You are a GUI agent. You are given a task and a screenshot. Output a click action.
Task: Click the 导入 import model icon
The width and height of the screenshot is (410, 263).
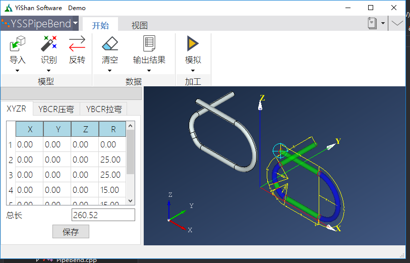click(x=18, y=43)
